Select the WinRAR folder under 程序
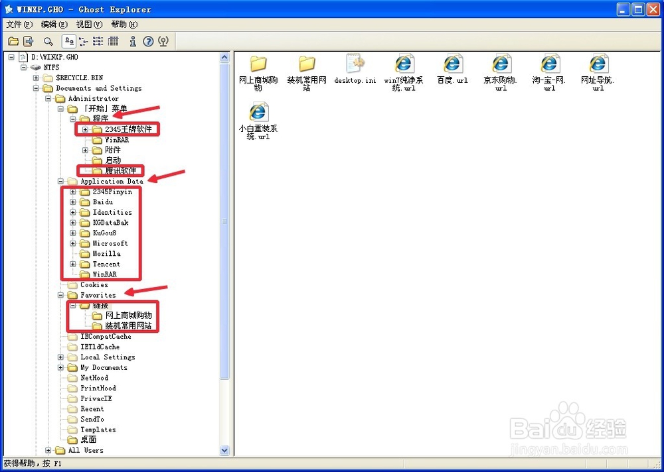Screen dimensions: 664x472 (x=117, y=140)
